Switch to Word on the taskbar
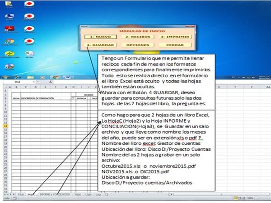The image size is (271, 203). click(68, 77)
